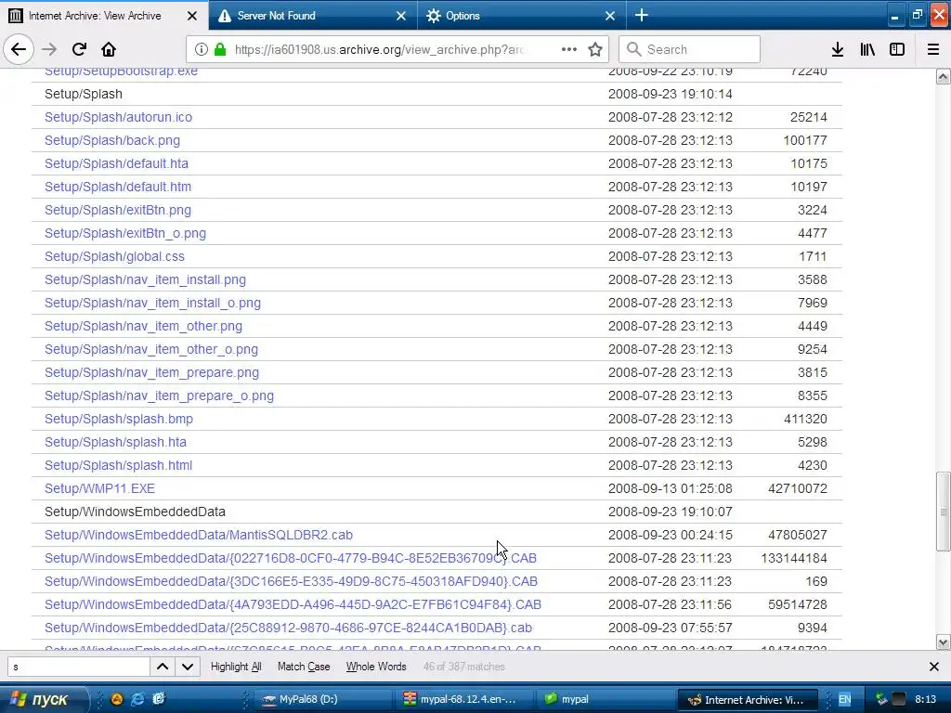Screen dimensions: 951x713
Task: Go back to the previous page
Action: (19, 49)
